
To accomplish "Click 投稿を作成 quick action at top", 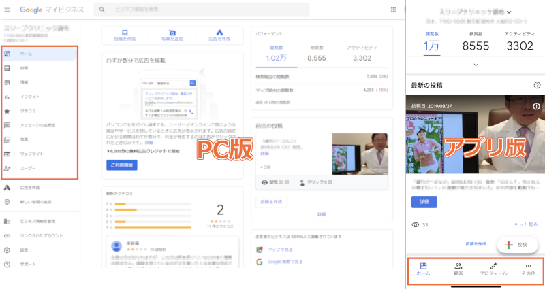I will [x=125, y=35].
